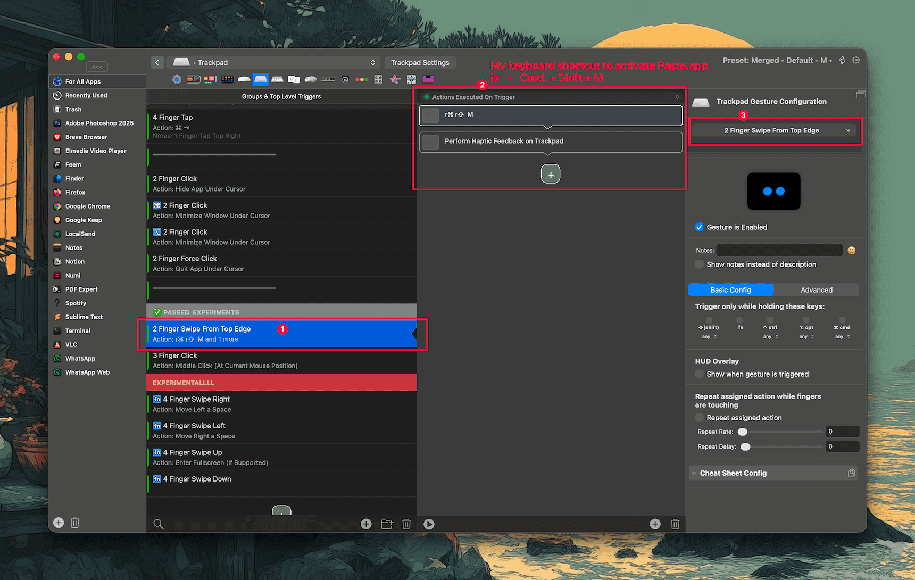Click the search magnifier in trigger list
Image resolution: width=915 pixels, height=580 pixels.
point(158,524)
